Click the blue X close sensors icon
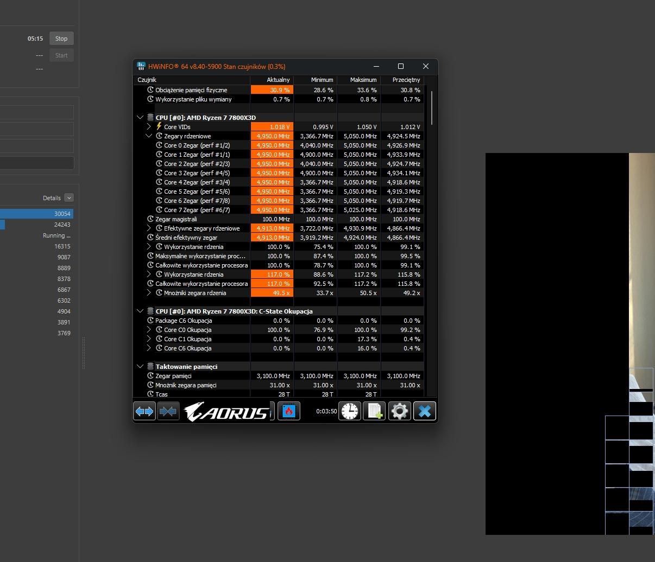 (x=425, y=411)
